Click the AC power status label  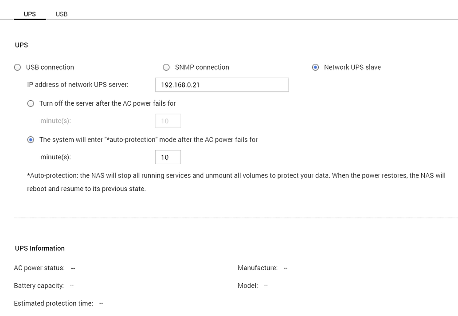pyautogui.click(x=39, y=268)
